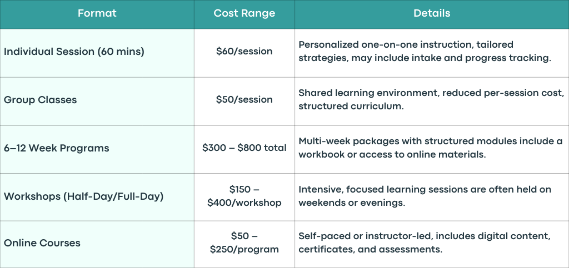The height and width of the screenshot is (268, 569).
Task: Select the certificates and assessments text line
Action: (370, 250)
